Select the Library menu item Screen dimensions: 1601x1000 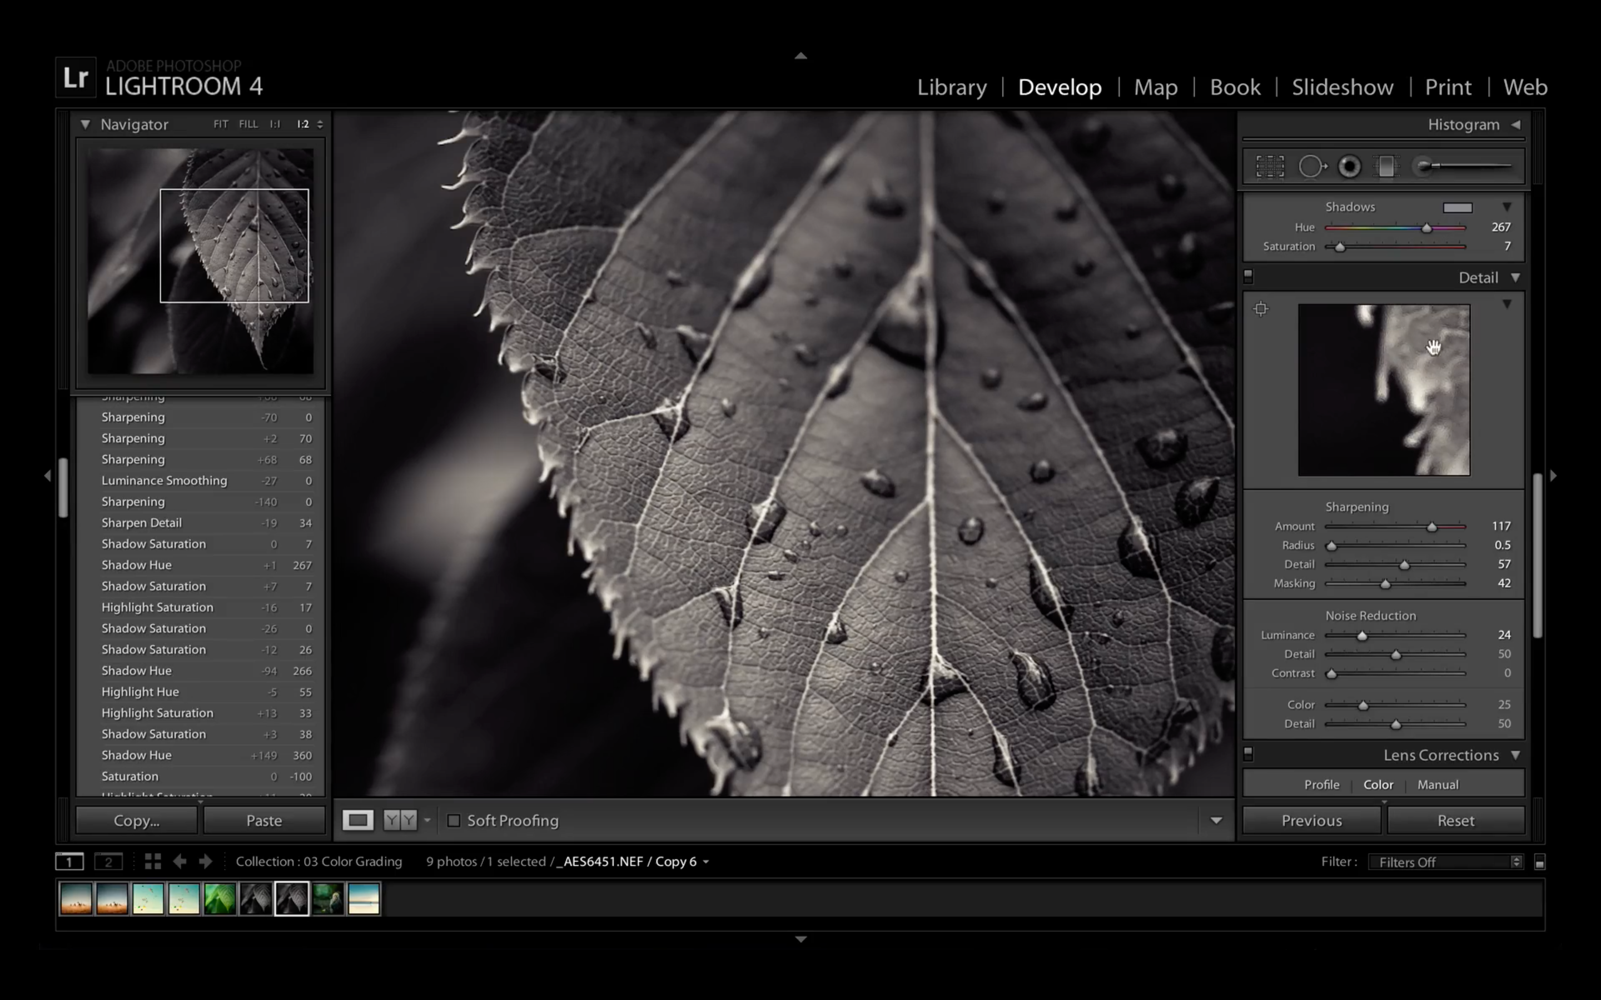tap(951, 87)
